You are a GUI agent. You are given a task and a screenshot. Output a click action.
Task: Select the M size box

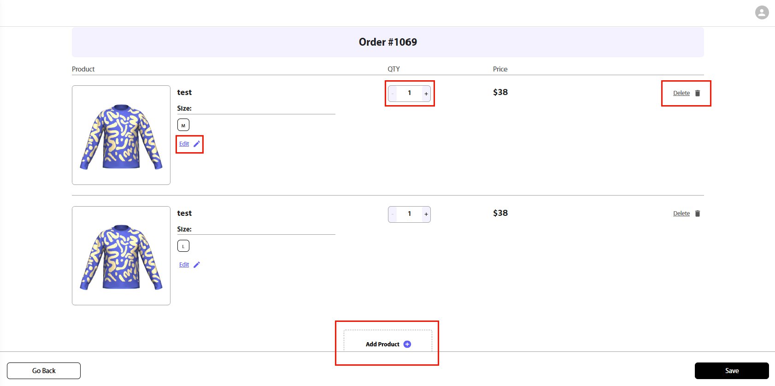(183, 125)
